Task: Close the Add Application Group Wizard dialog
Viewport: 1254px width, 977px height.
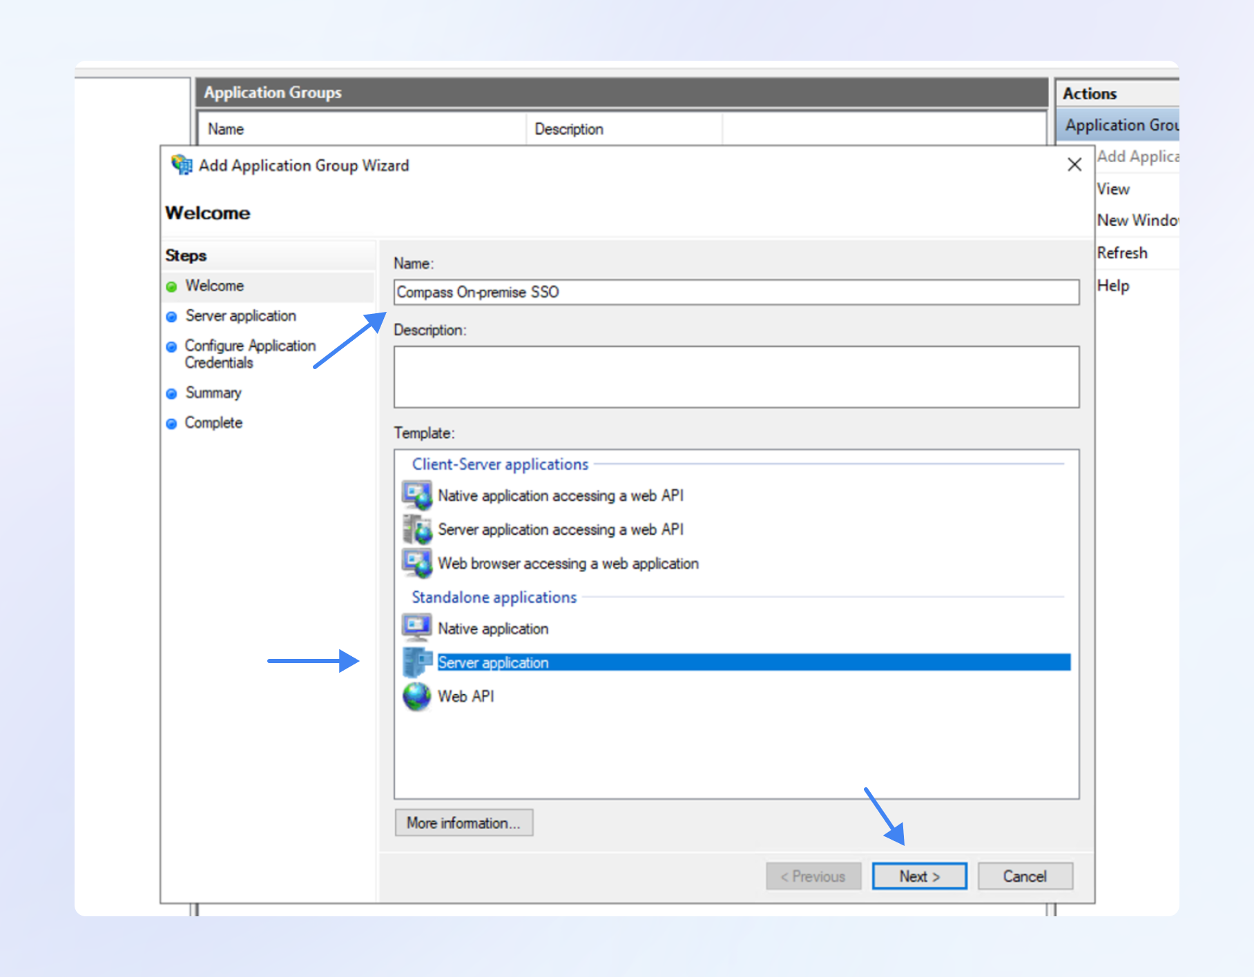Action: coord(1074,165)
